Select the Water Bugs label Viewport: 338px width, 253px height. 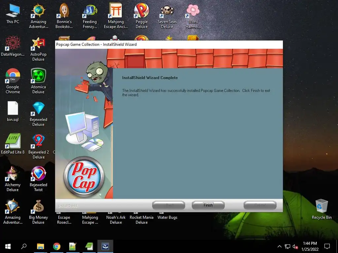167,217
